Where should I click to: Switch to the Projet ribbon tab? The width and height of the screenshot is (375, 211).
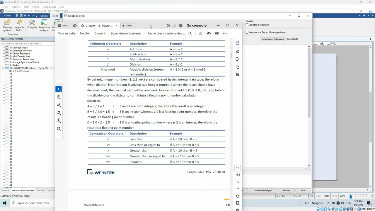coord(55,16)
